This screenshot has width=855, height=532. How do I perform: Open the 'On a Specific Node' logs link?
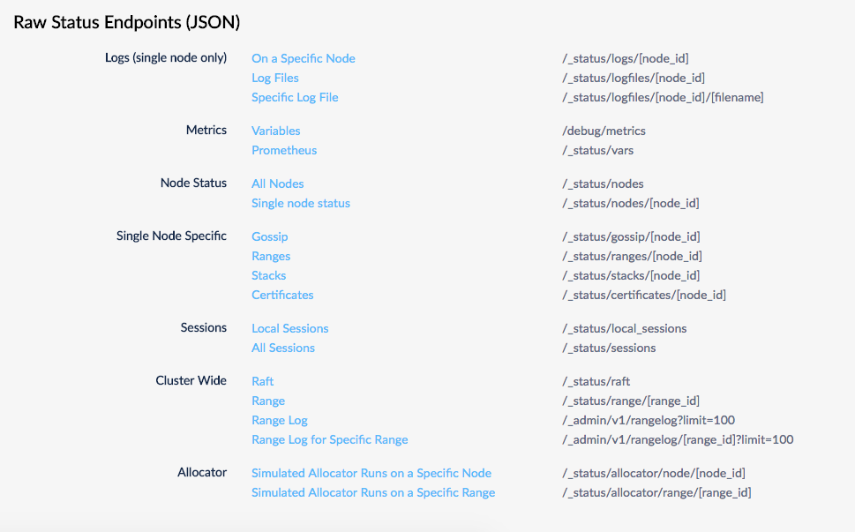pyautogui.click(x=303, y=58)
